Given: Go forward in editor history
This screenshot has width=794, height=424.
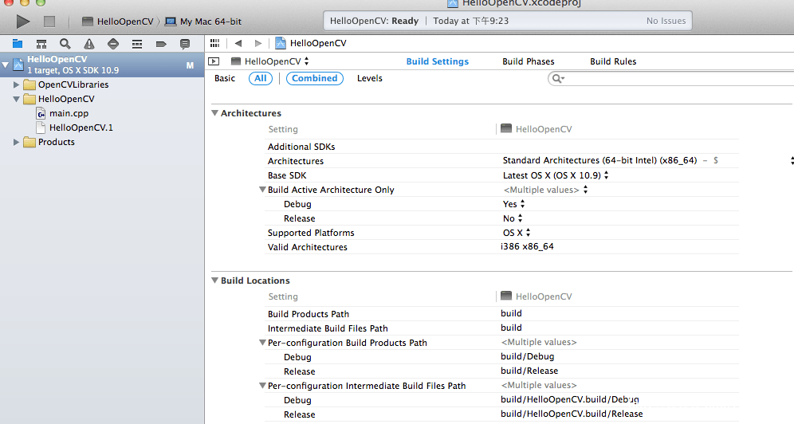Looking at the screenshot, I should 258,43.
